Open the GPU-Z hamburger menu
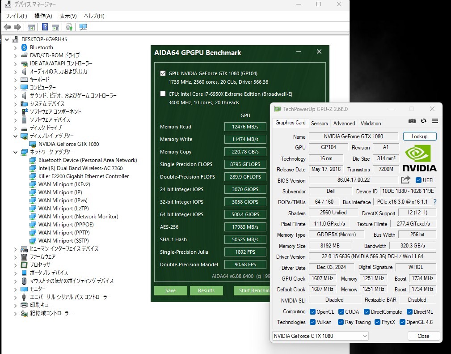This screenshot has height=354, width=451. [435, 121]
